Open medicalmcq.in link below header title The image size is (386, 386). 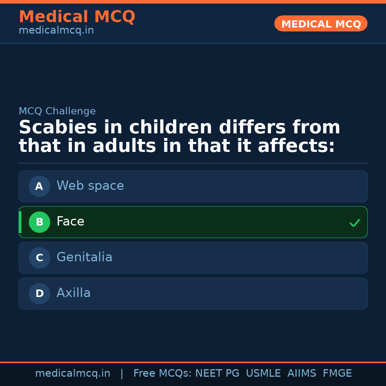coord(56,30)
